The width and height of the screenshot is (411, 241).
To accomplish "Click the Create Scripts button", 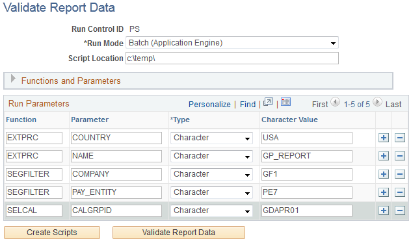I will (x=52, y=233).
